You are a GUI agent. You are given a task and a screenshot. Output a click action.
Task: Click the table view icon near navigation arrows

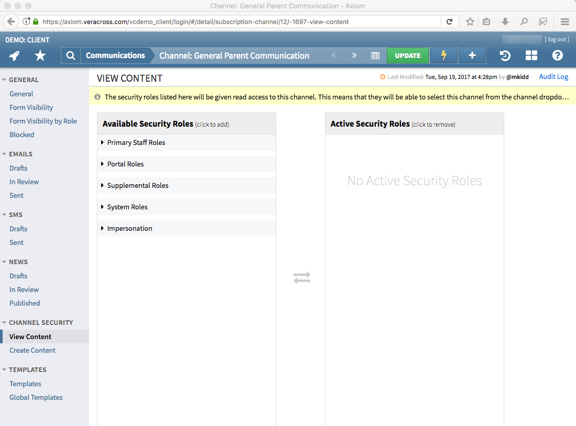375,55
